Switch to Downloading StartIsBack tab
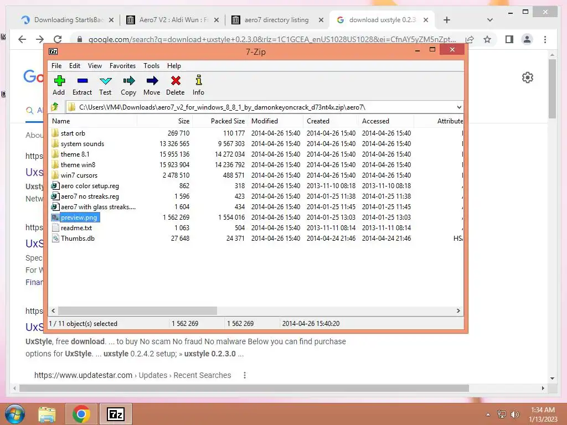The height and width of the screenshot is (425, 567). (x=68, y=20)
